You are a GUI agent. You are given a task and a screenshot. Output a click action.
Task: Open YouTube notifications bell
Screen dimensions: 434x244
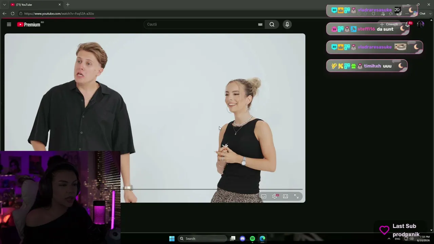coord(408,24)
